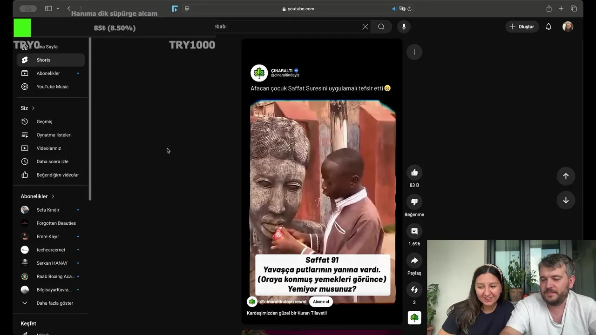Open the Oluştur create menu

click(522, 27)
